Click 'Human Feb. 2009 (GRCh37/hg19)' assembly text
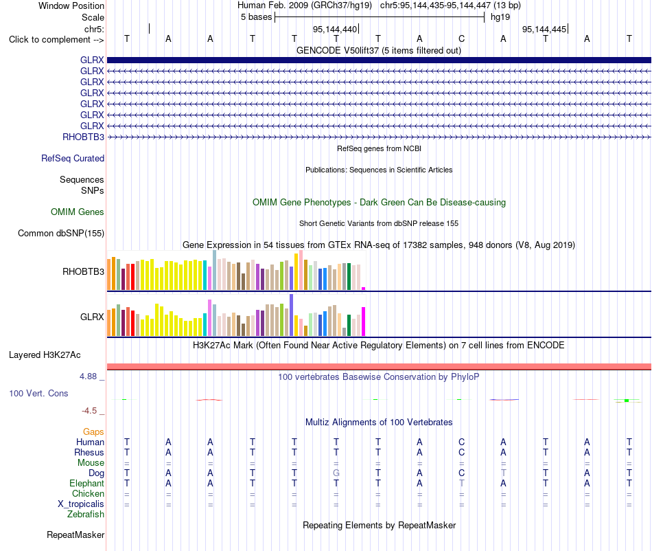Screen dimensions: 652x551 pos(304,5)
